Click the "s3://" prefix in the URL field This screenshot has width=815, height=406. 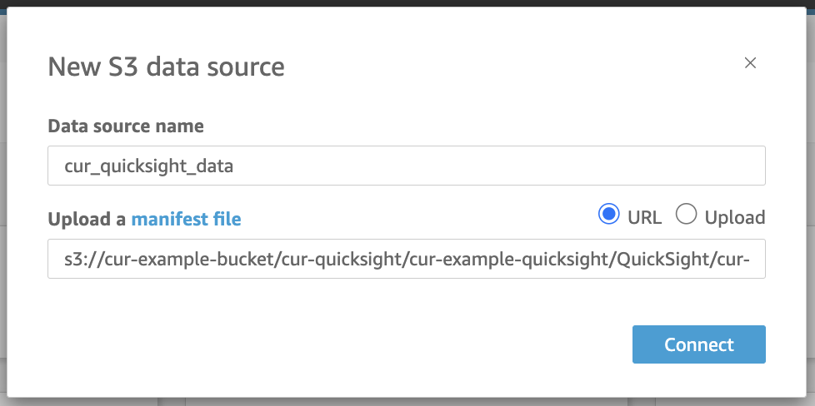(x=82, y=260)
